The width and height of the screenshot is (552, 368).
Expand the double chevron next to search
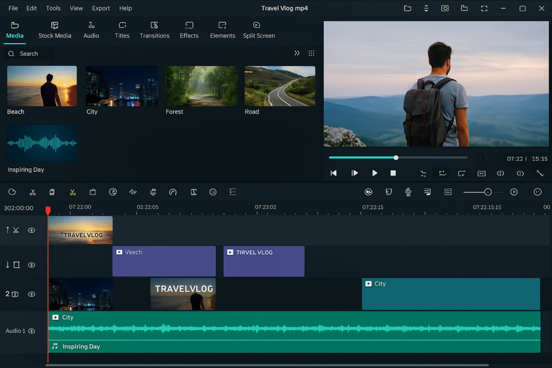[x=296, y=53]
